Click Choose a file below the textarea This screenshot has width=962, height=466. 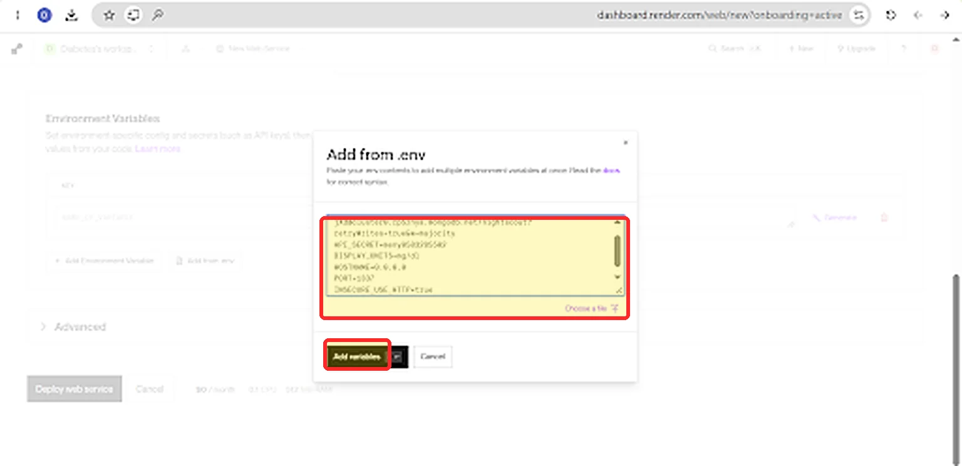click(592, 308)
